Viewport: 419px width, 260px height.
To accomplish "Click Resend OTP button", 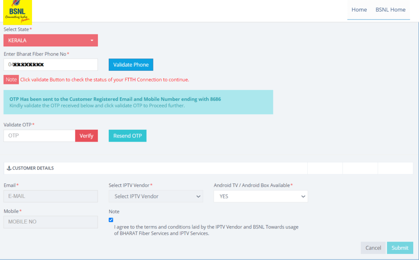I will click(127, 136).
